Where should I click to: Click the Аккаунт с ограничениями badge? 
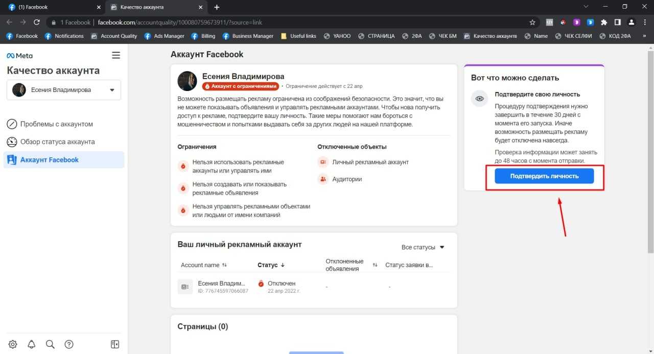(x=241, y=86)
